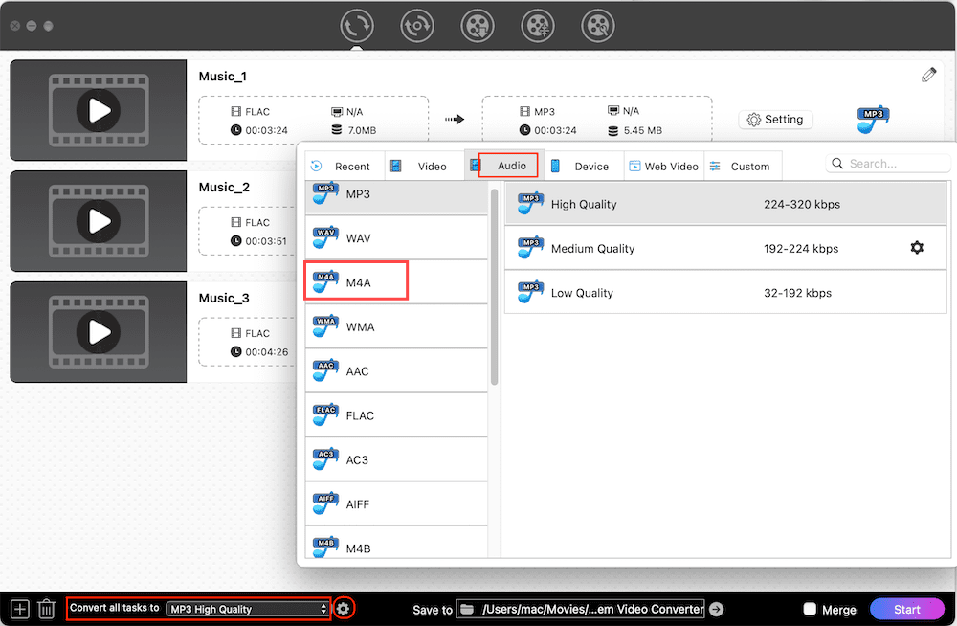This screenshot has width=957, height=626.
Task: Start the conversion
Action: 906,609
